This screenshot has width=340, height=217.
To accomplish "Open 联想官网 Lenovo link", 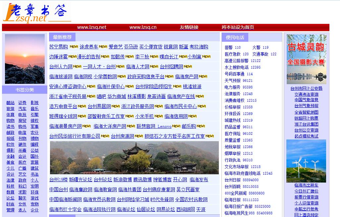I will point(154,126).
